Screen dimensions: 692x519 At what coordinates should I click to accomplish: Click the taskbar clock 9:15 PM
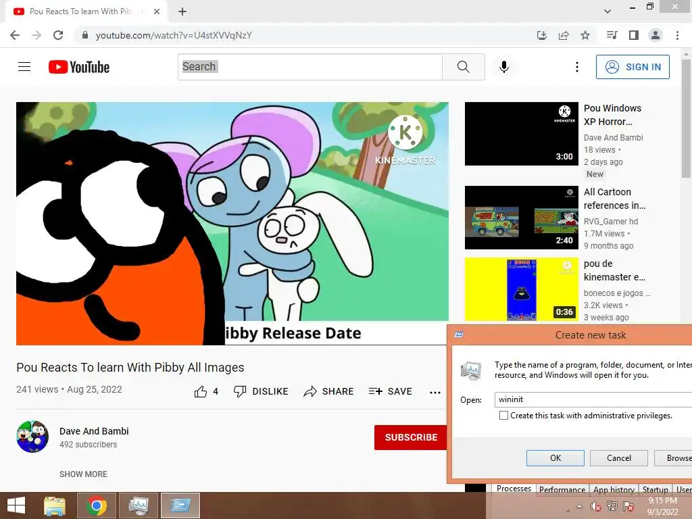tap(662, 505)
